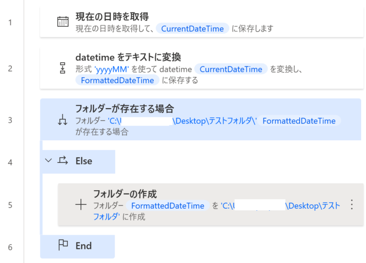Click the flag icon beside End
366x263 pixels.
(x=63, y=245)
